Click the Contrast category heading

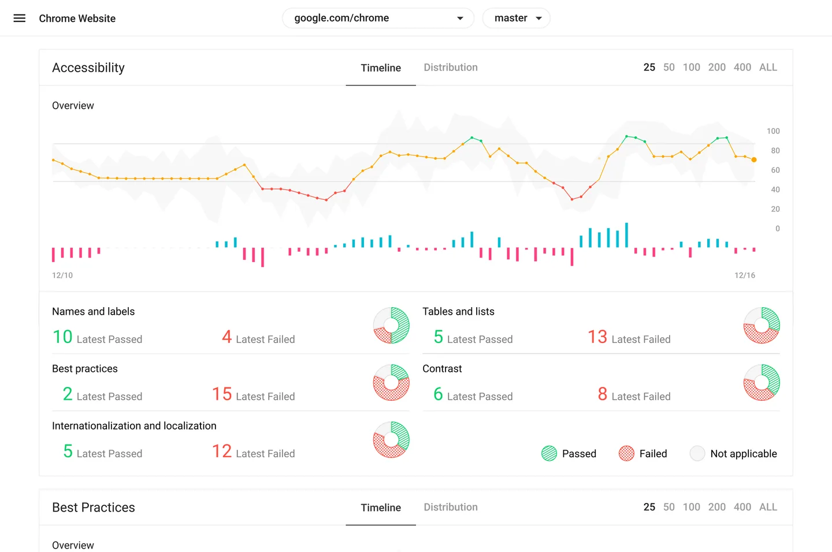(442, 369)
